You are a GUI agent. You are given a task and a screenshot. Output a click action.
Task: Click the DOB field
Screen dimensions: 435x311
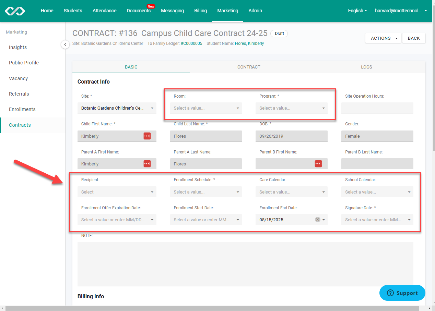(x=292, y=136)
